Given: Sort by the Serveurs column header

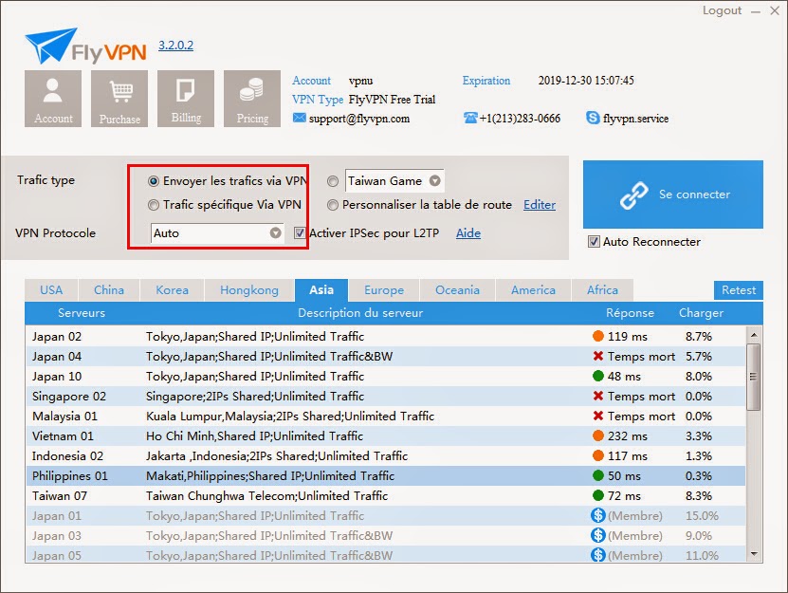Looking at the screenshot, I should [x=82, y=313].
